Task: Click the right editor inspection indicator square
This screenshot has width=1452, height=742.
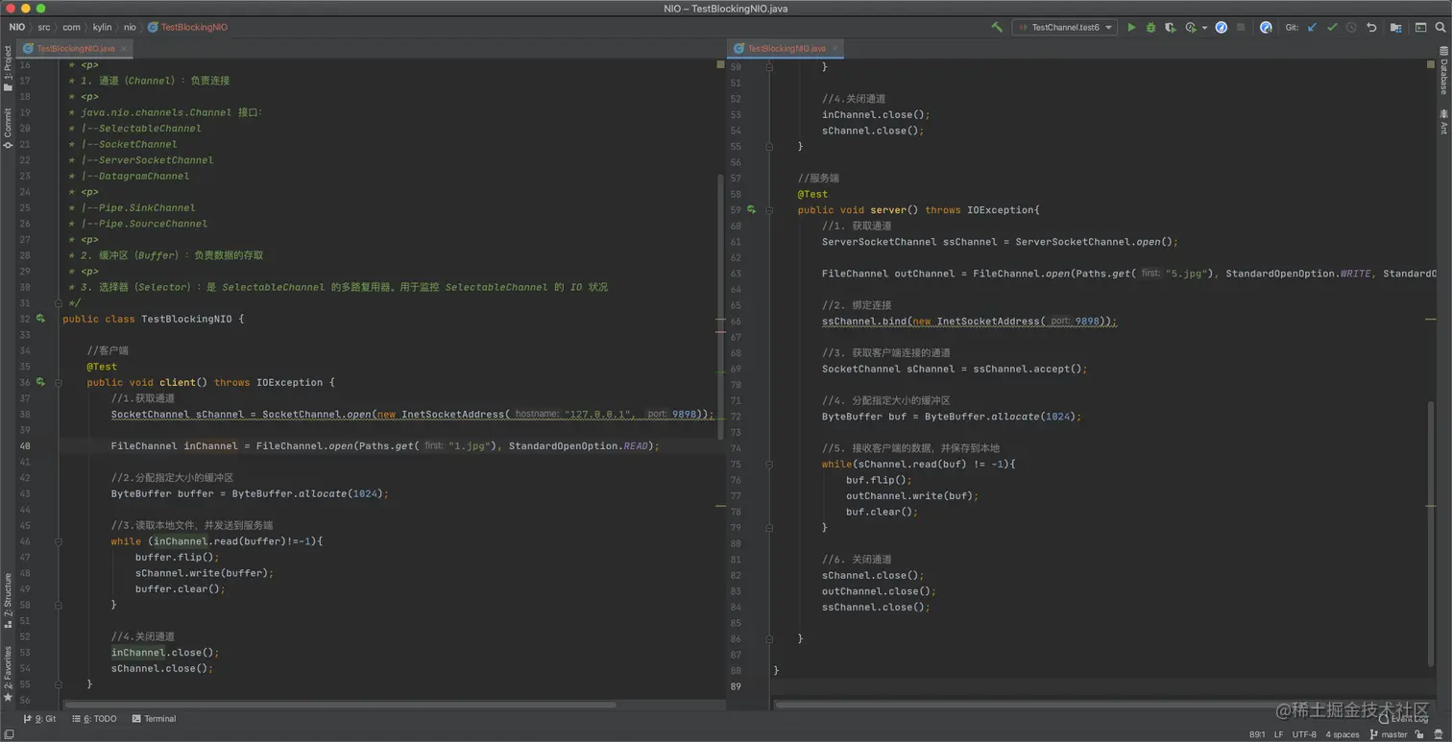Action: (1431, 64)
